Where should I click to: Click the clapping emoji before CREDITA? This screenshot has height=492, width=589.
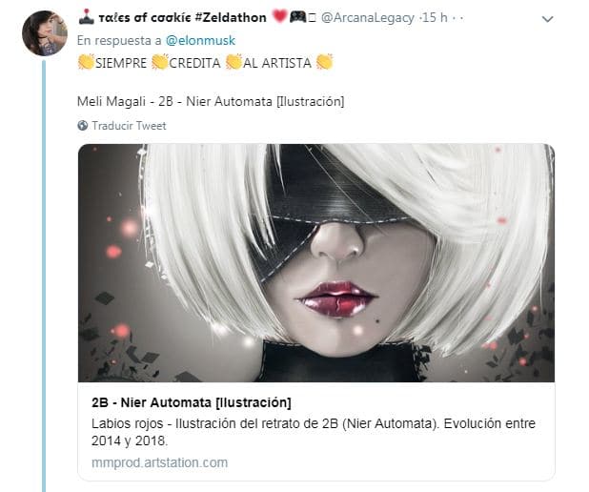point(160,62)
